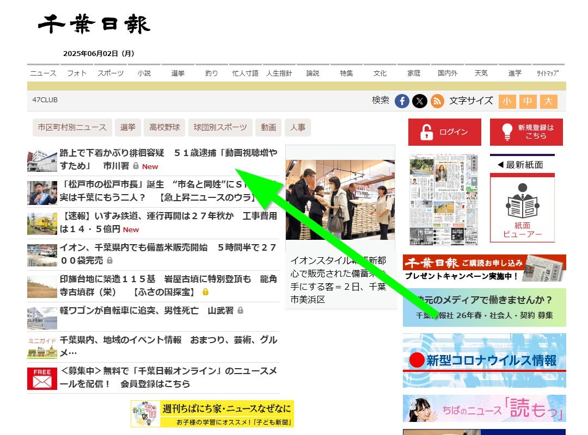Open the 論説 menu item
This screenshot has height=435, width=588.
[313, 73]
